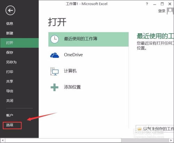Click the user avatar icon

click(170, 11)
